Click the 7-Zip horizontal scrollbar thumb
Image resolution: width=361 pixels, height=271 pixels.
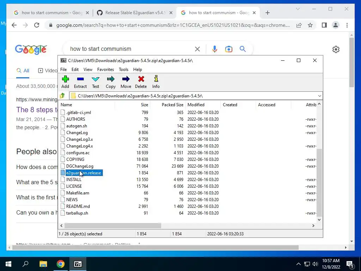click(x=112, y=225)
